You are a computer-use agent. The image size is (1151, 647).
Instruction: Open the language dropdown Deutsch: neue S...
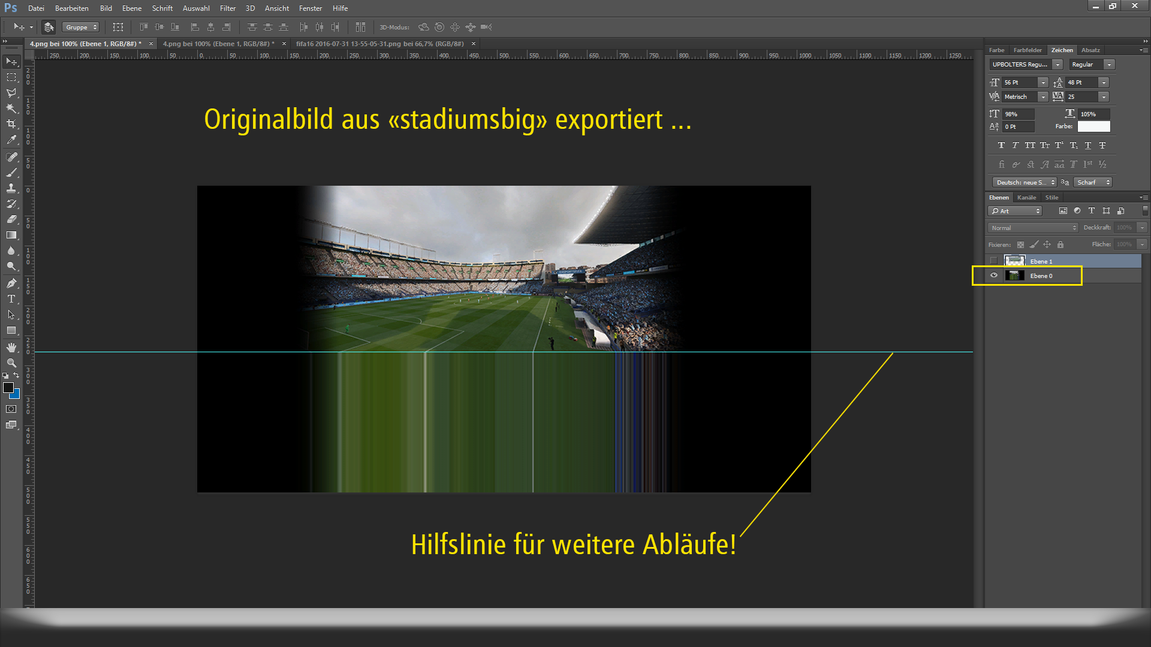[x=1025, y=183]
